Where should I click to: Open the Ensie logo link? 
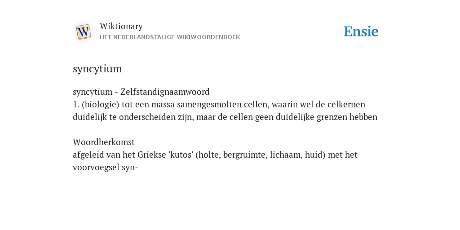tap(361, 31)
